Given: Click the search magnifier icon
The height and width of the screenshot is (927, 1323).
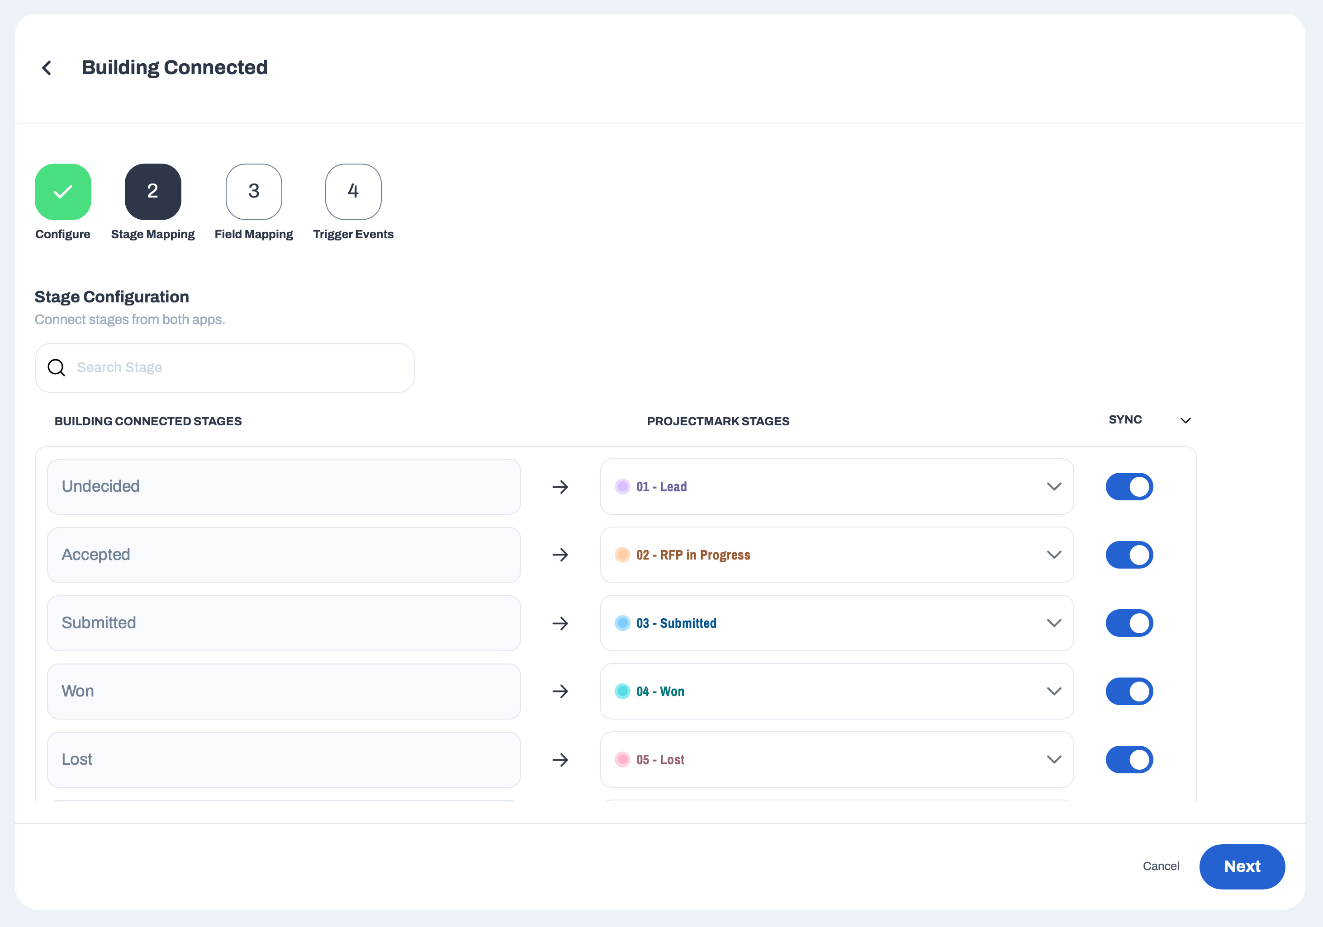Looking at the screenshot, I should tap(57, 367).
